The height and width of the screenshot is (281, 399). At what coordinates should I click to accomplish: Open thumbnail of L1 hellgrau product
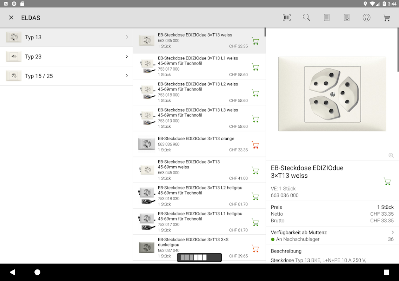(x=147, y=222)
